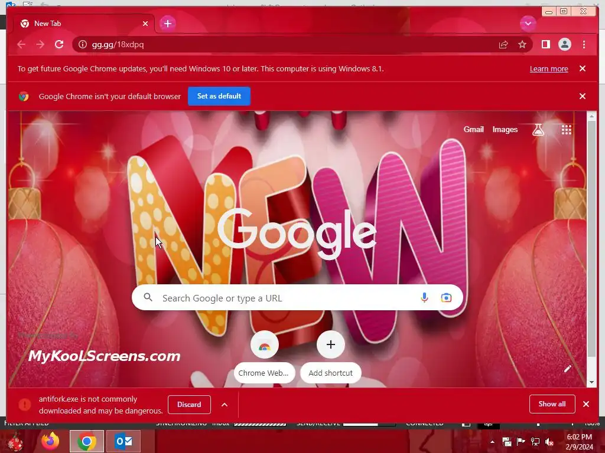This screenshot has height=453, width=605.
Task: Open the Google apps grid
Action: coord(566,130)
